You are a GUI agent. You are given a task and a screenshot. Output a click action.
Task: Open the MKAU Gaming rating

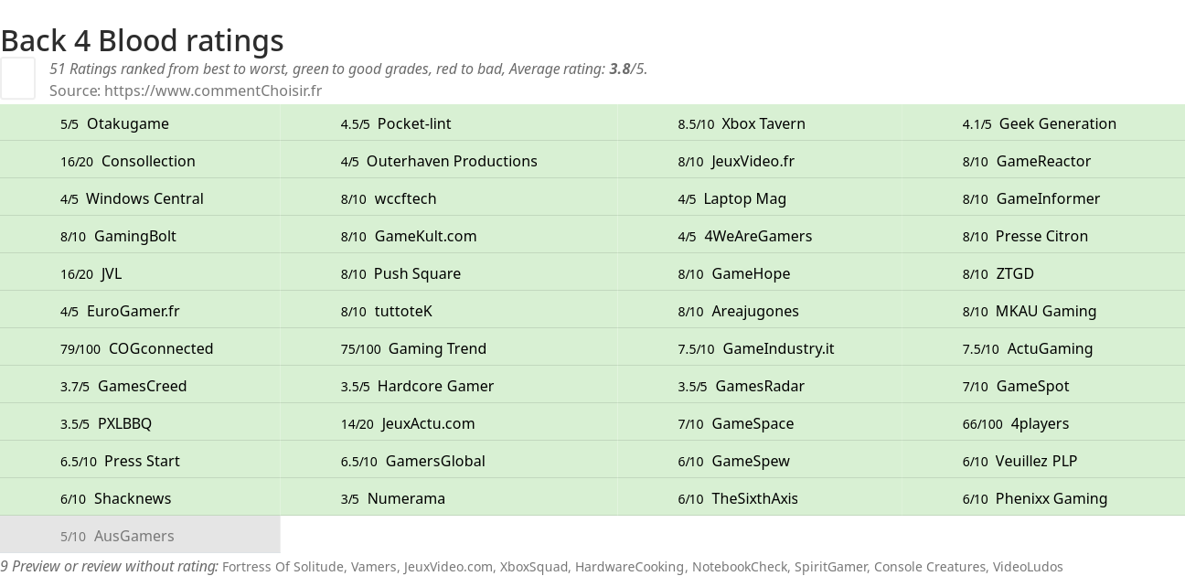tap(1043, 311)
